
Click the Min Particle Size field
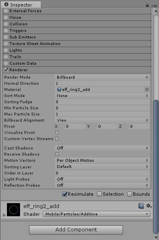(x=102, y=108)
